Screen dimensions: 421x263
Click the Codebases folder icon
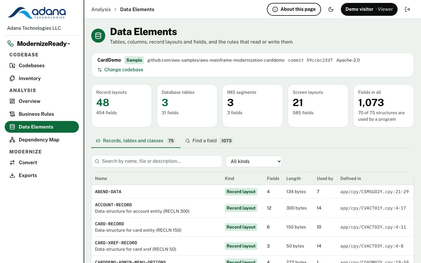tap(12, 65)
